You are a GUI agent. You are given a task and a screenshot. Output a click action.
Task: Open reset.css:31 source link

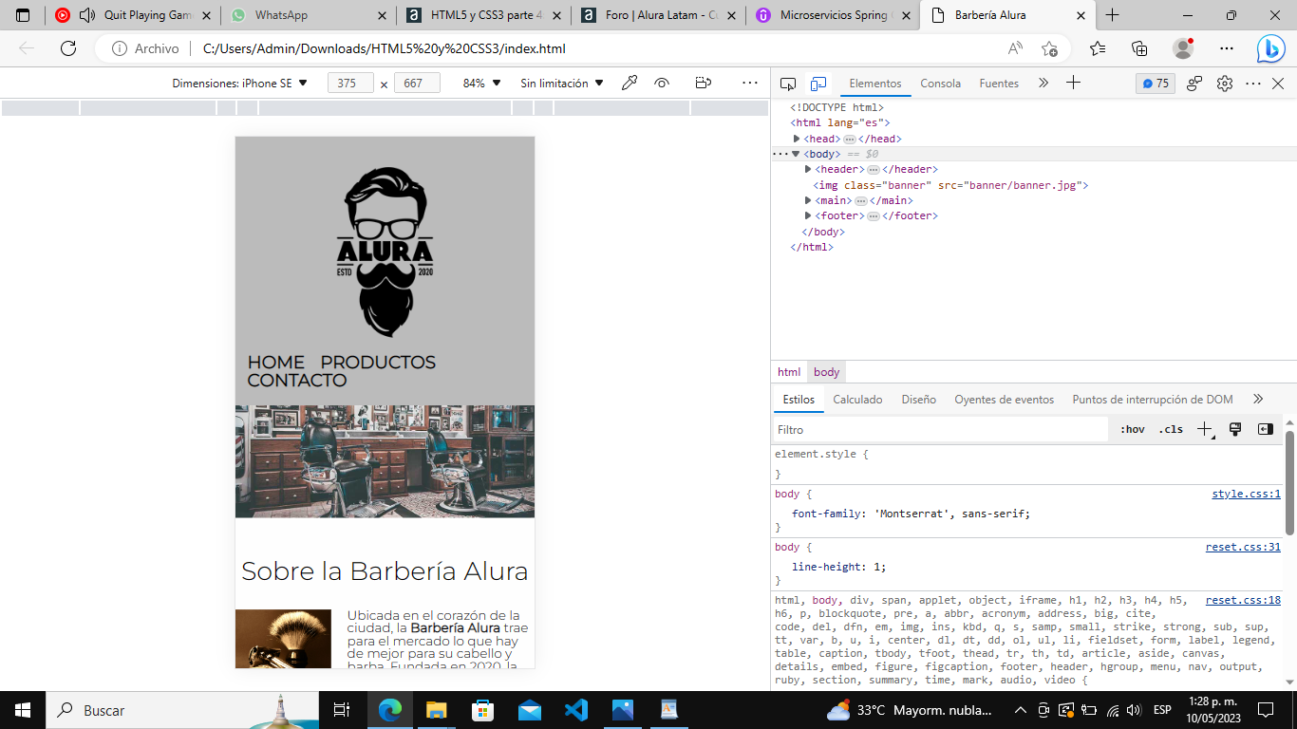pos(1243,548)
